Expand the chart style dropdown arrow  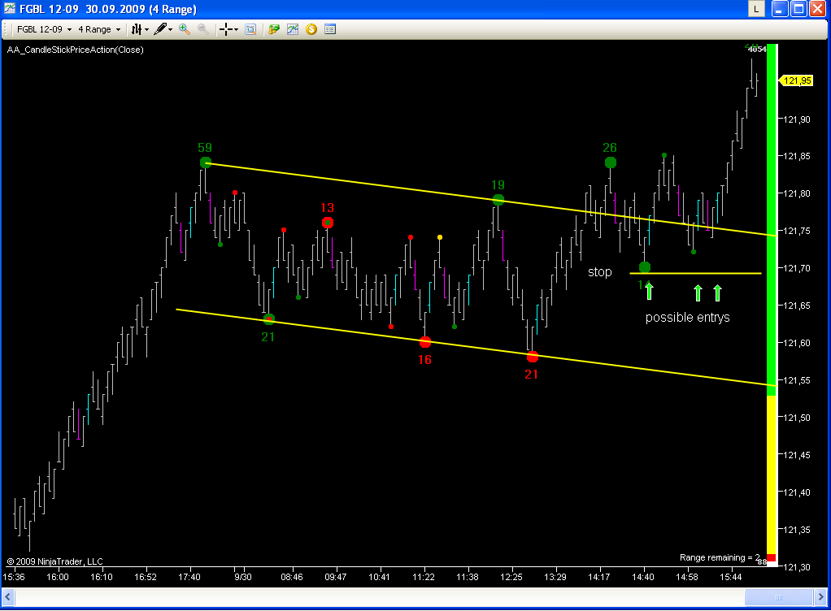point(147,29)
